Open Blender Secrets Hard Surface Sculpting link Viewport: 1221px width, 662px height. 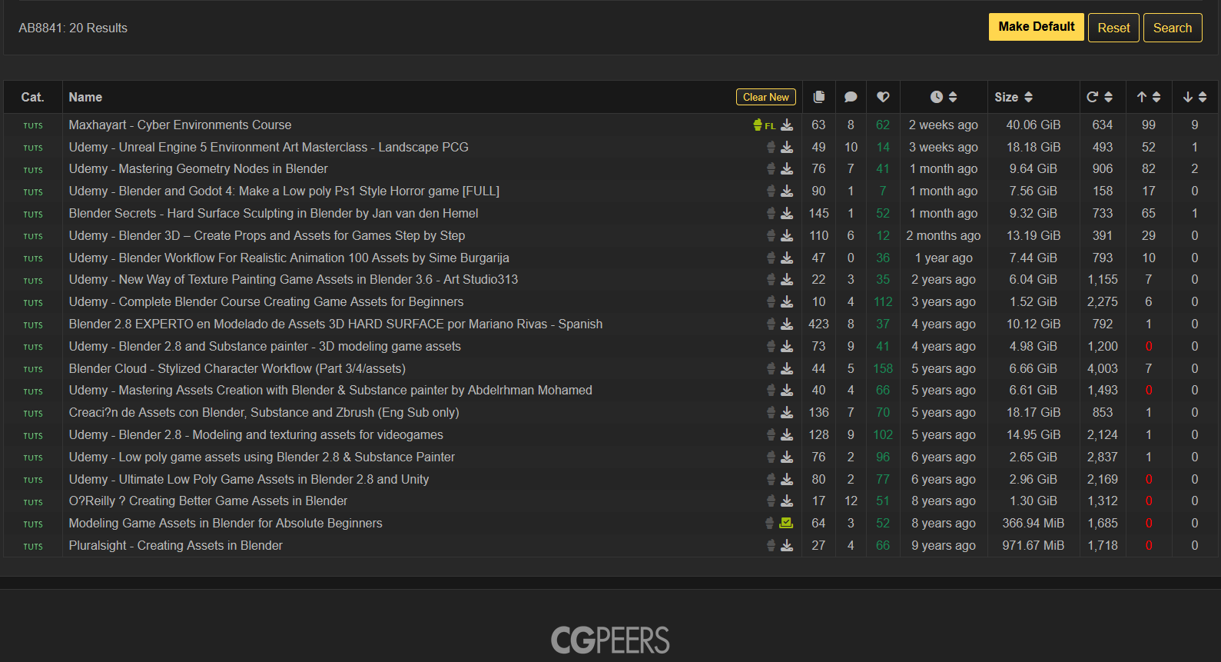click(274, 213)
